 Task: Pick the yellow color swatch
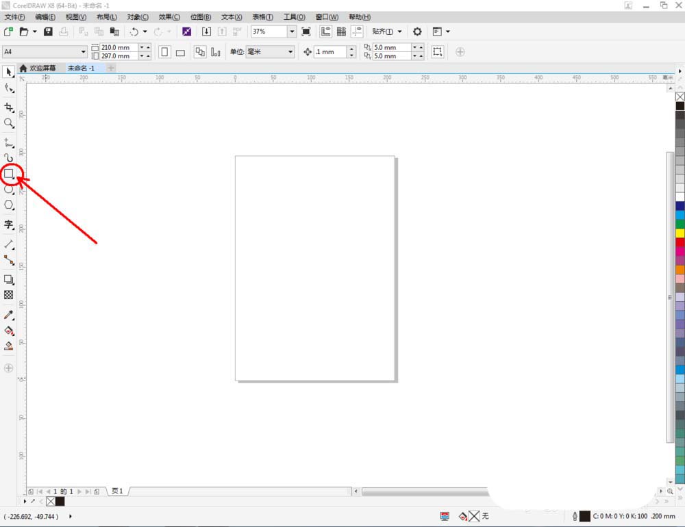tap(680, 233)
